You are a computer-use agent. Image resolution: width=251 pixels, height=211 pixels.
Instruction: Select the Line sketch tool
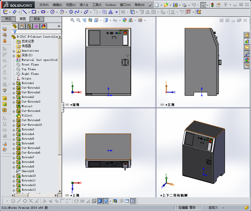click(24, 12)
